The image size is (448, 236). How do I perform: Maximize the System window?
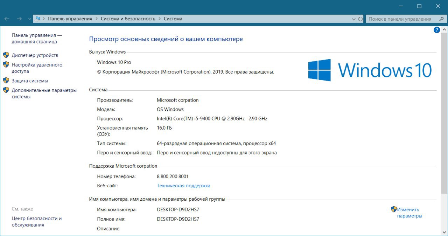pyautogui.click(x=419, y=6)
